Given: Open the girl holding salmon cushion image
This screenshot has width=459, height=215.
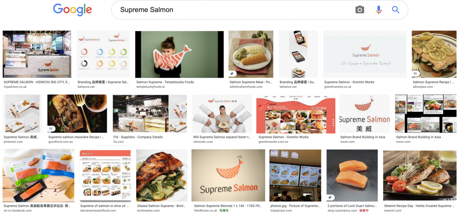Looking at the screenshot, I should click(179, 54).
